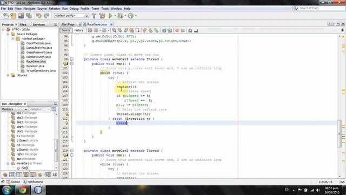346x195 pixels.
Task: Open the Source menu
Action: pyautogui.click(x=42, y=9)
